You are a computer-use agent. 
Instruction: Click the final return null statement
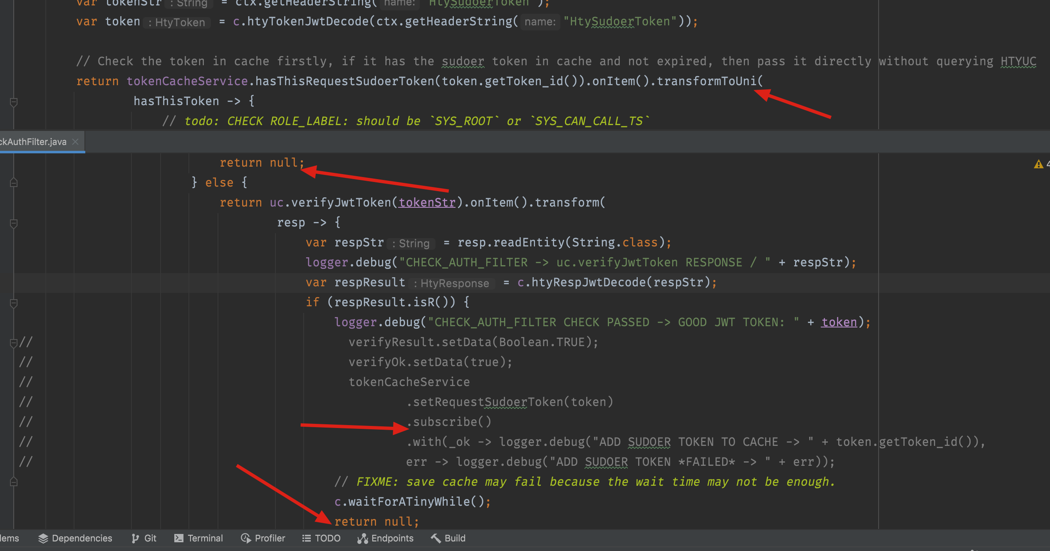pos(376,521)
